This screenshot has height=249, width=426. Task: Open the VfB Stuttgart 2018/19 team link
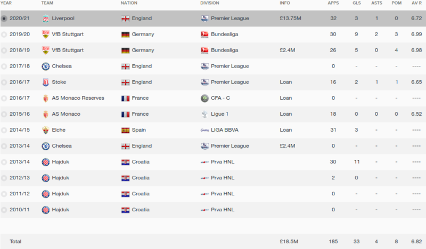pyautogui.click(x=68, y=50)
